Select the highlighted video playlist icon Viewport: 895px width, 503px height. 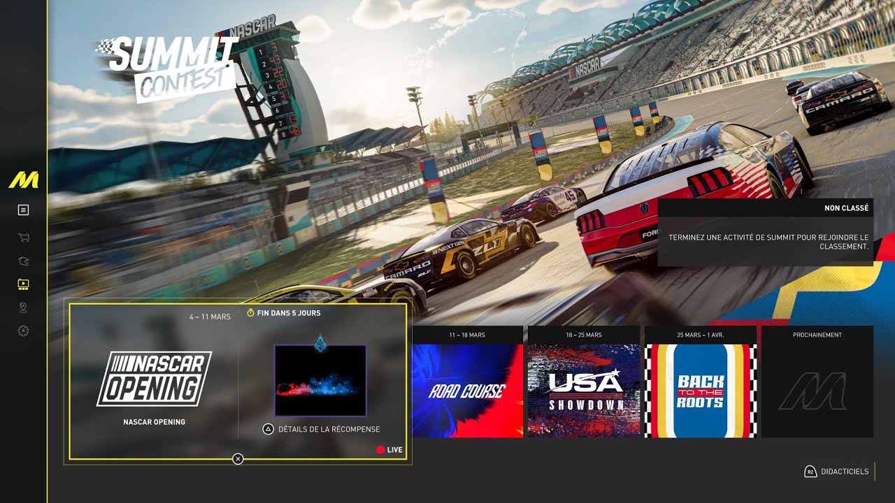pos(23,284)
